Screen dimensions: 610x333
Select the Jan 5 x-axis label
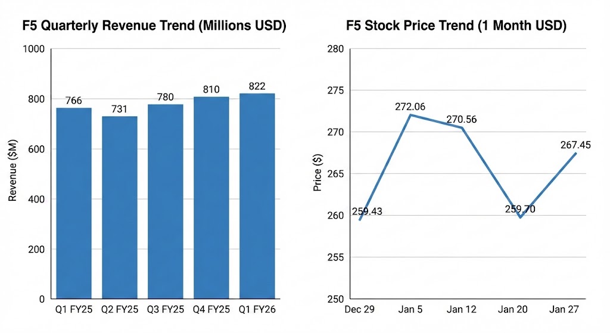click(411, 310)
